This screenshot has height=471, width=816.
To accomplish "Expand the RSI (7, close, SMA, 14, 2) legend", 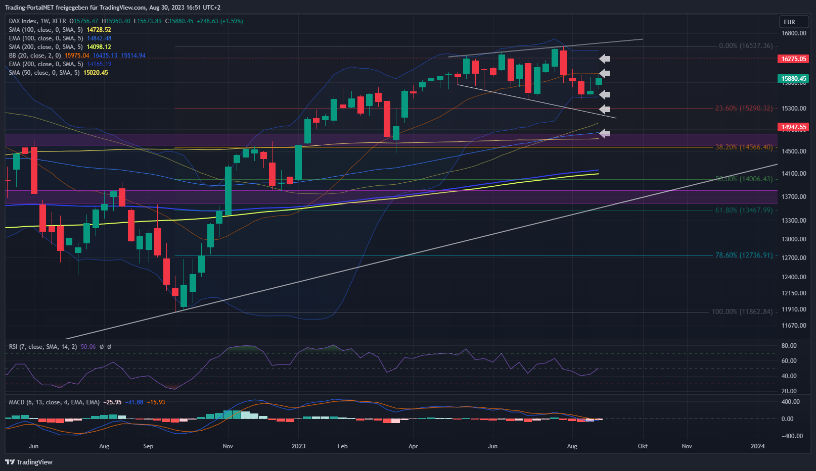I will click(43, 347).
